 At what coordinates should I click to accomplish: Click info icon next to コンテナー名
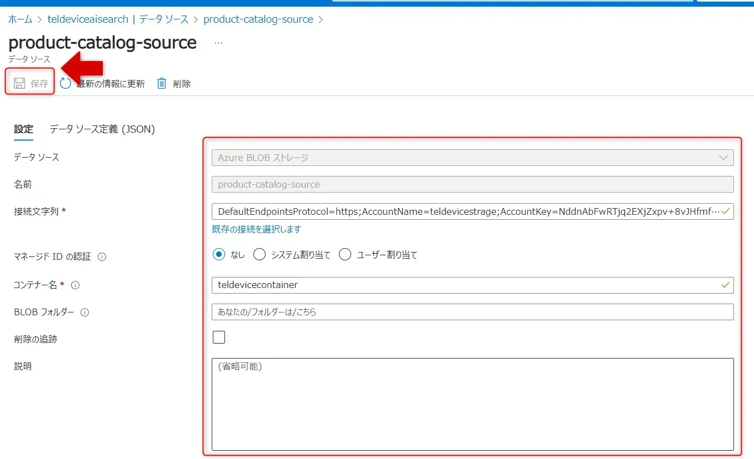pos(76,285)
